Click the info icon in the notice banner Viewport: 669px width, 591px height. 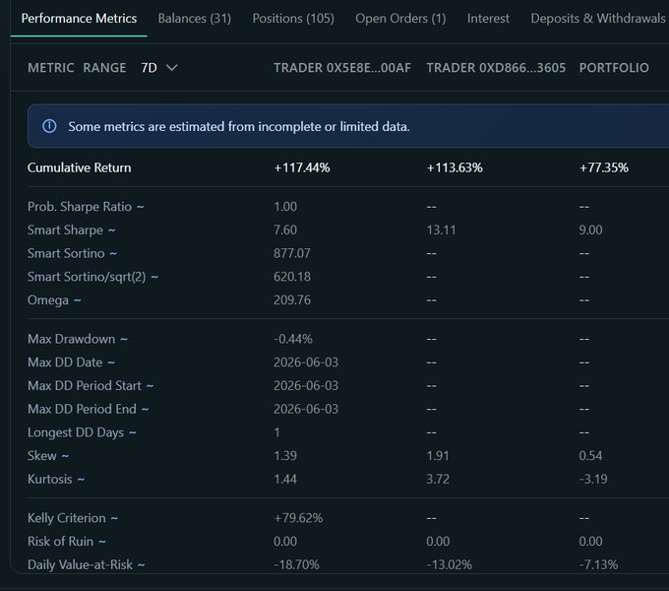(x=49, y=126)
